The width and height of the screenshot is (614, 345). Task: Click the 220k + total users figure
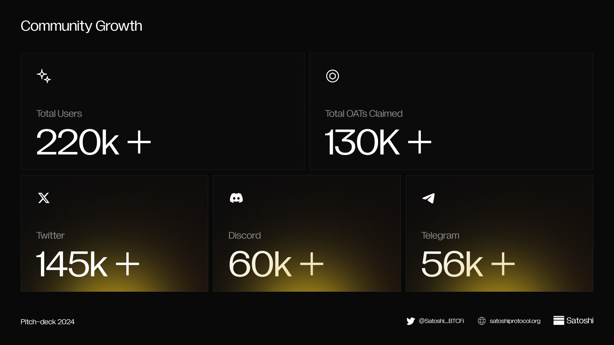pos(93,142)
